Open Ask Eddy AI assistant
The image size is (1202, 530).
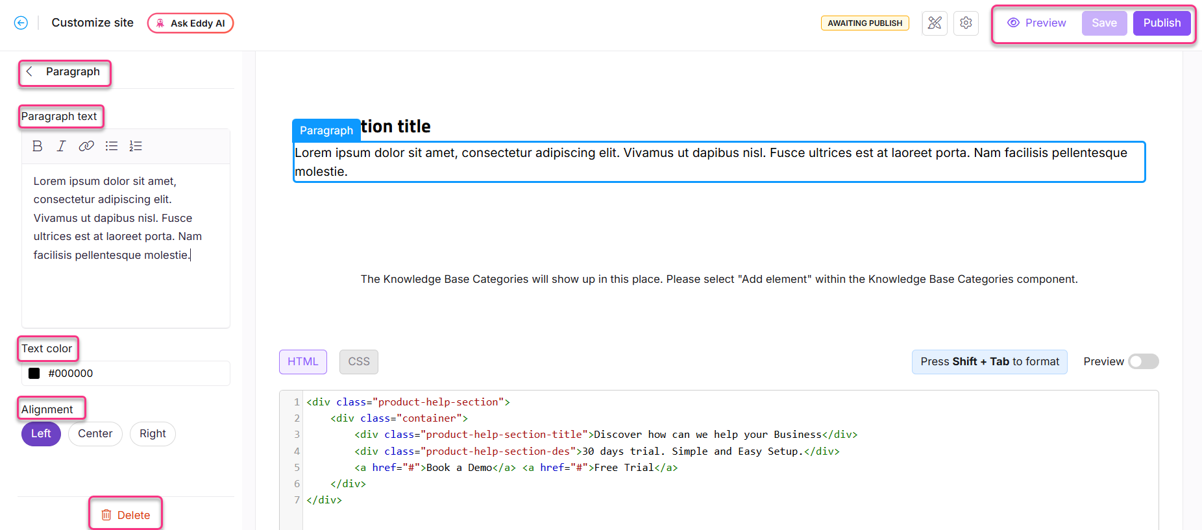190,23
